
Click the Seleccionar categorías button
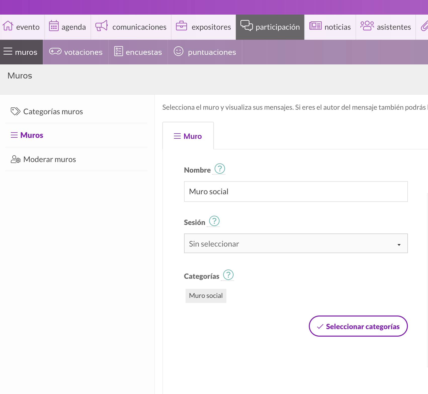click(358, 326)
